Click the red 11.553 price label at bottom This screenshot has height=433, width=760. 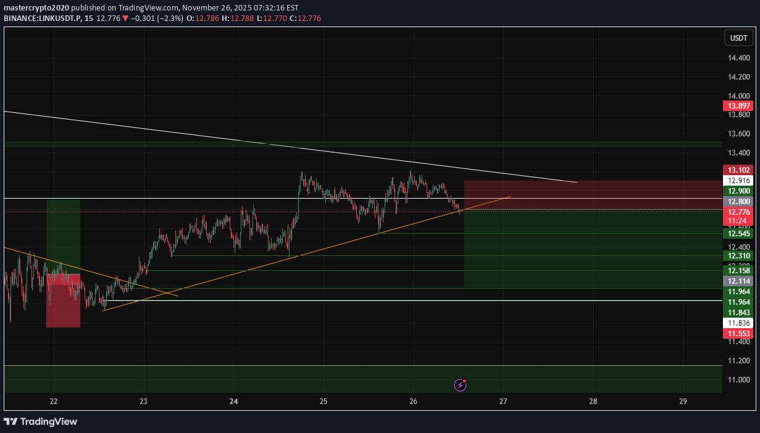[738, 333]
